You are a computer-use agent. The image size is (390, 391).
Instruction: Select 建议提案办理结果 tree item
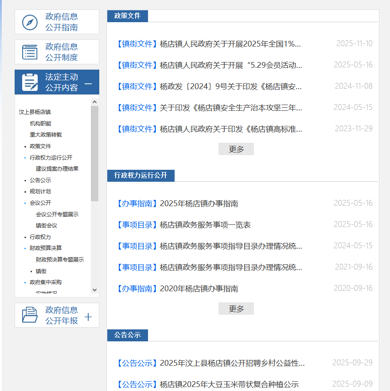(x=57, y=169)
